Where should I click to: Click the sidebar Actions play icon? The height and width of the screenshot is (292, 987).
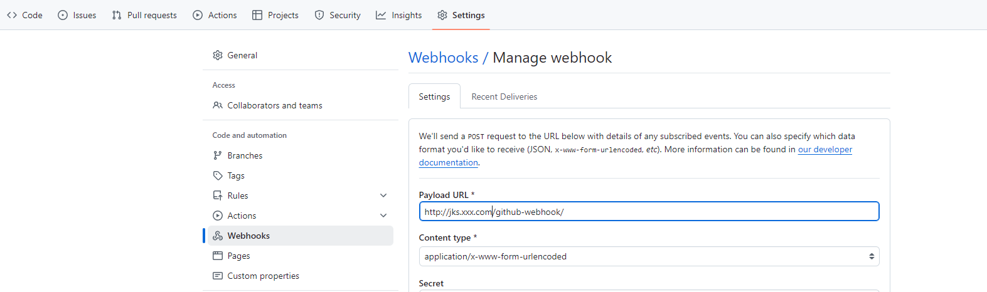click(218, 216)
